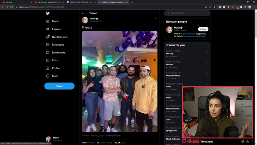Open the Destiny trending topic

169,54
